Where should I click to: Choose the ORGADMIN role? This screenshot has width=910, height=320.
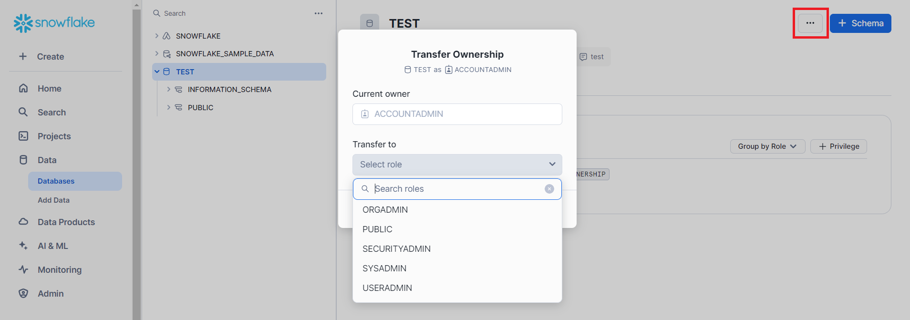click(x=457, y=210)
